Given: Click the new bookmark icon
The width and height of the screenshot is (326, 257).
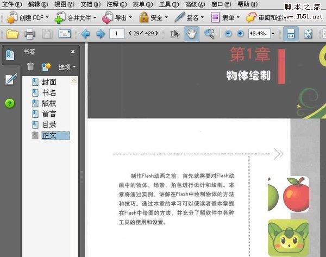Looking at the screenshot, I should (x=46, y=67).
